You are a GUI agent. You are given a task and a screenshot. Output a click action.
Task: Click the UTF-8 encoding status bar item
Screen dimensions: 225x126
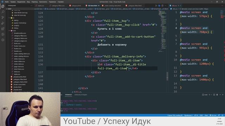pos(196,115)
